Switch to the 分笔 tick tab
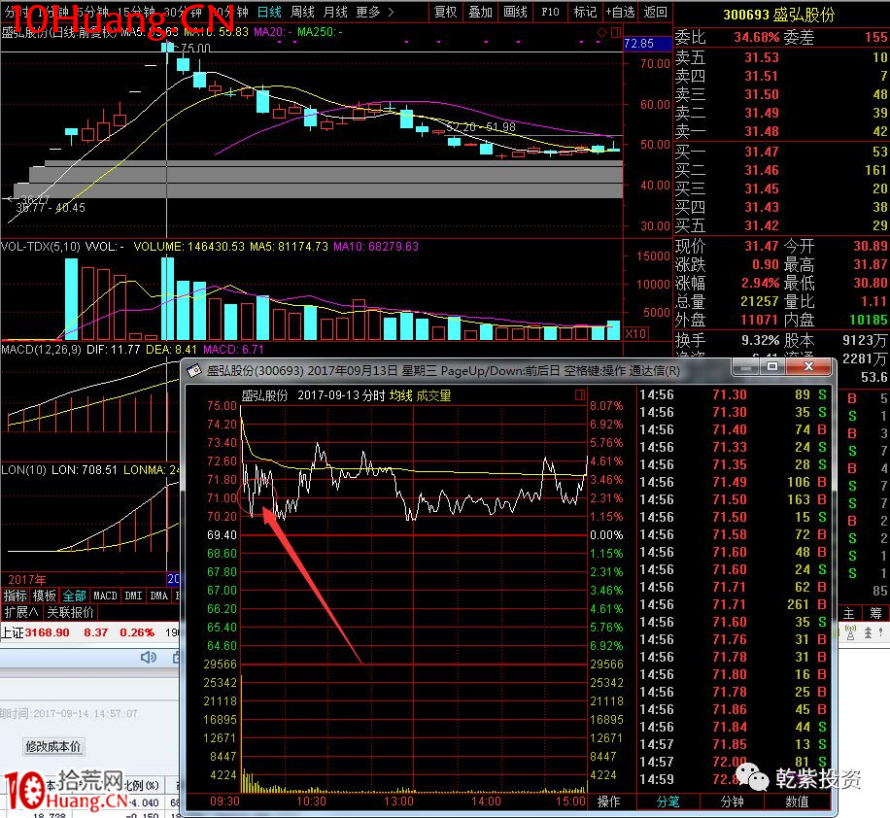The image size is (890, 818). (667, 801)
